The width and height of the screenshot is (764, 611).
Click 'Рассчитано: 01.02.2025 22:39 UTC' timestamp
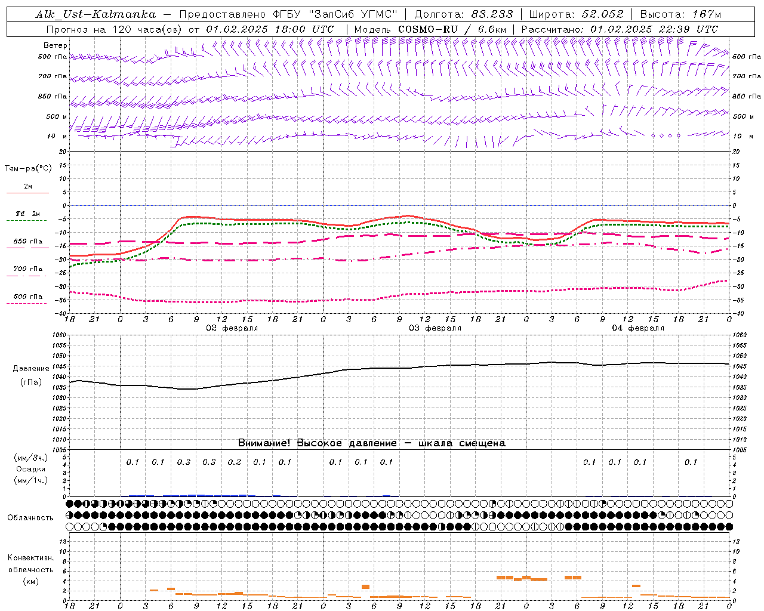click(x=620, y=29)
